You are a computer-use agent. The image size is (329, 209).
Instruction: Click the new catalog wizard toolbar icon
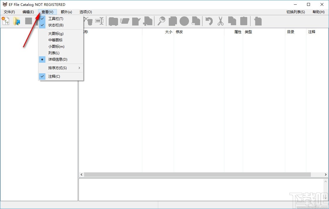click(x=5, y=21)
